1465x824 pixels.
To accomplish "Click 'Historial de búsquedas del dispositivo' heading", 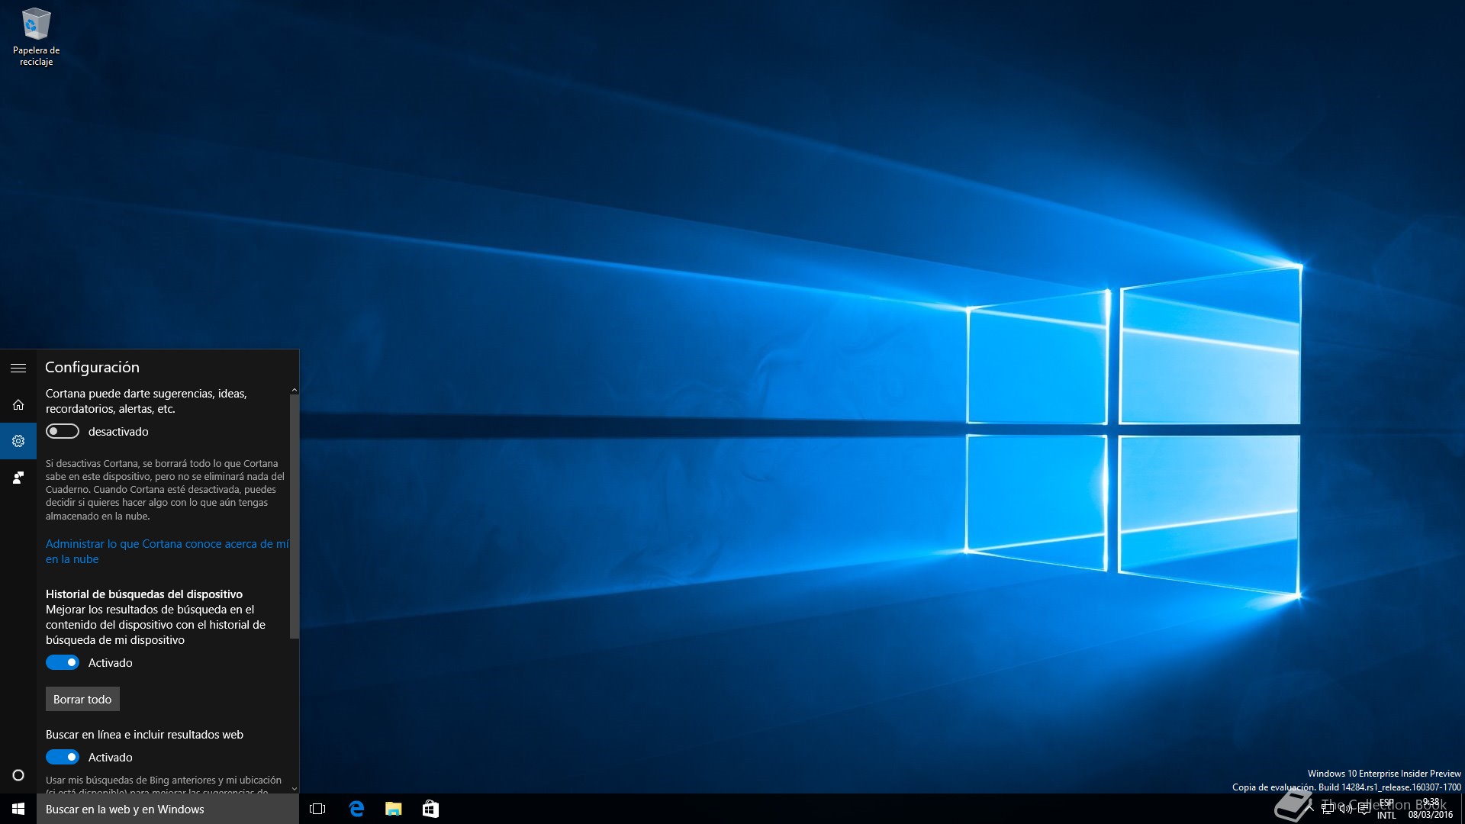I will [x=144, y=594].
